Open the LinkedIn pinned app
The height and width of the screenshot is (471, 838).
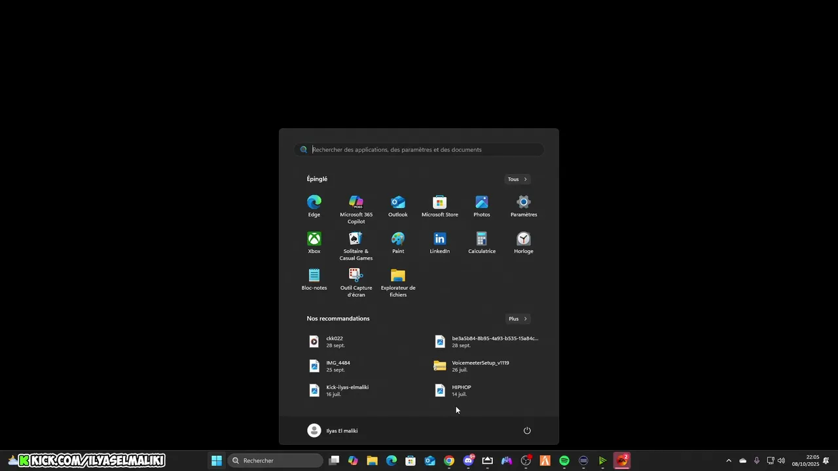(440, 243)
